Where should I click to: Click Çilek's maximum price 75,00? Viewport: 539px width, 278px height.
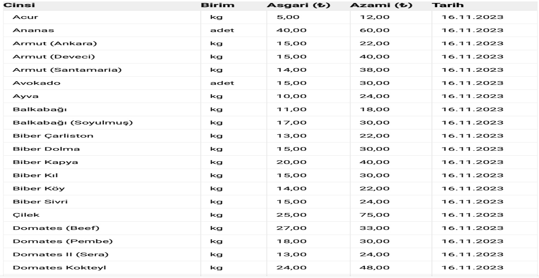coord(374,215)
